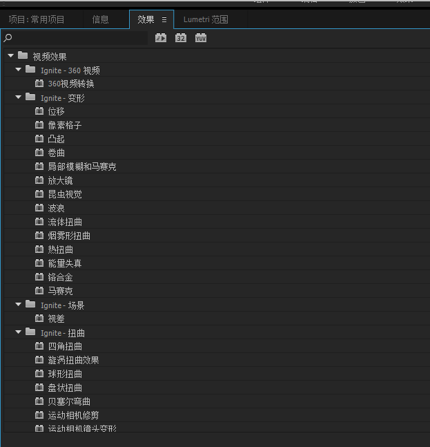Screen dimensions: 430x447
Task: Select the 视差 effect row
Action: pos(217,318)
